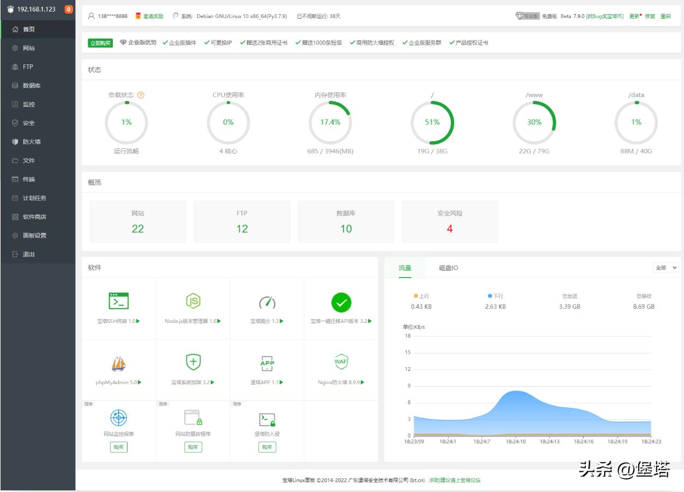Open the 堡塔APP icon
Viewport: 684px width, 492px height.
pyautogui.click(x=267, y=363)
